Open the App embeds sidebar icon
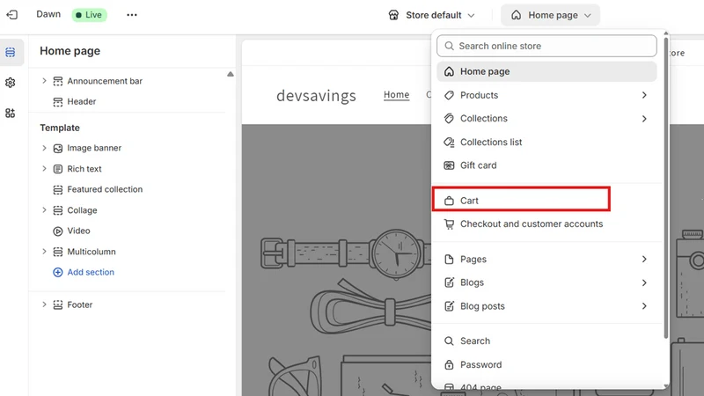 point(11,114)
